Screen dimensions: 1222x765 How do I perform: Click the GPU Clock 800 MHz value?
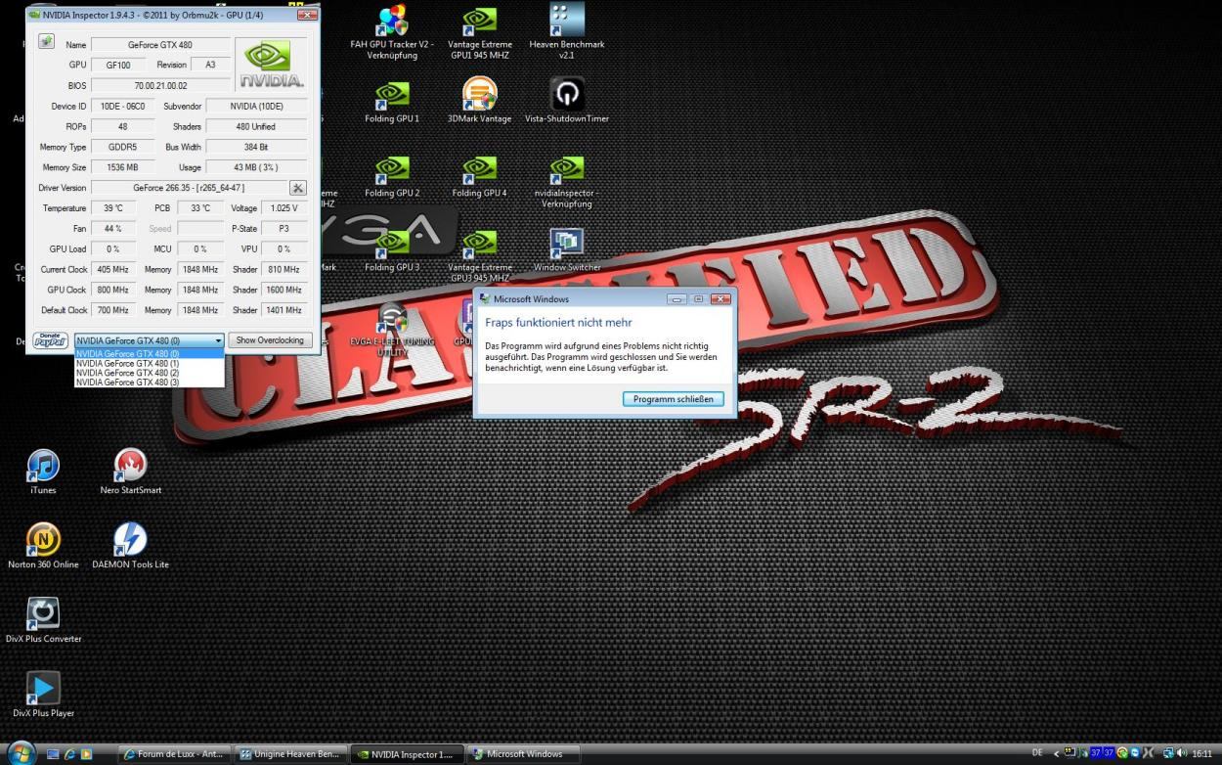pos(113,290)
